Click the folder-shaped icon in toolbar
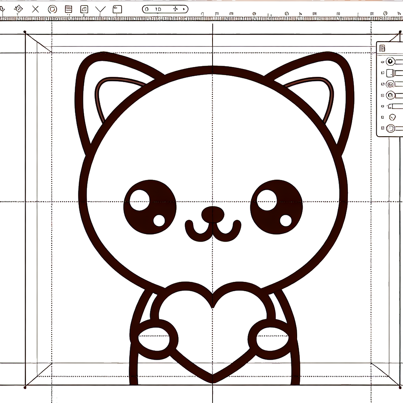The width and height of the screenshot is (403, 403). [x=117, y=9]
